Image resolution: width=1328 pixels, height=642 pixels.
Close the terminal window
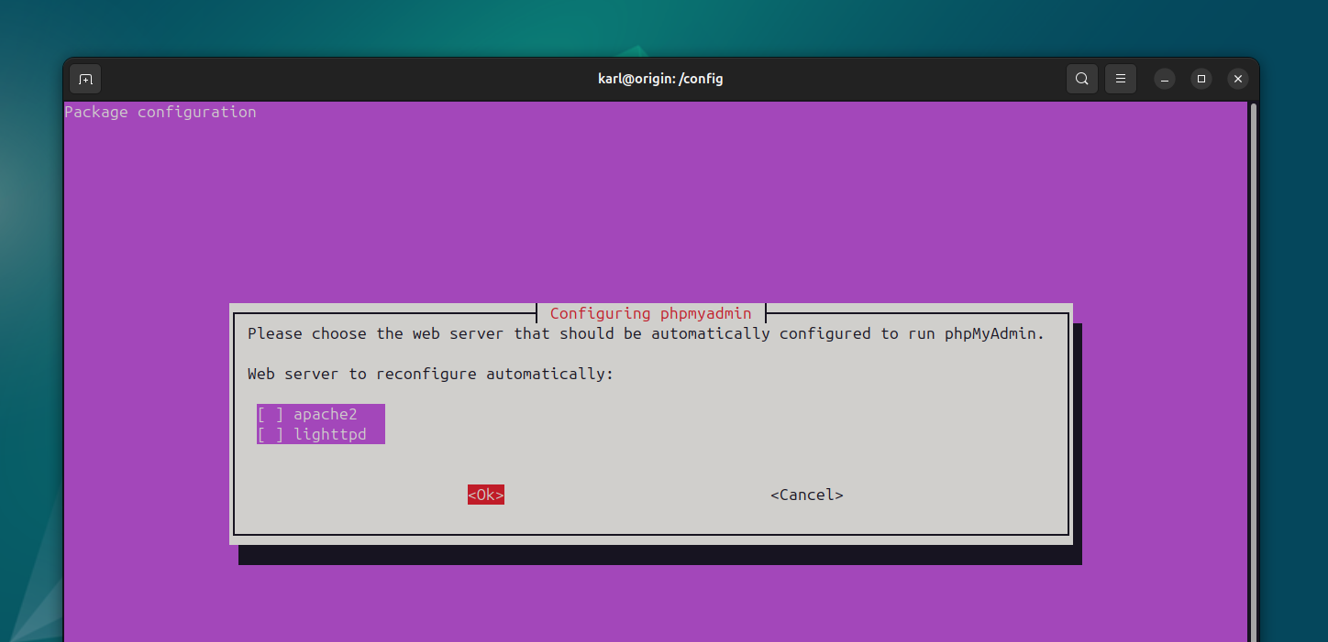coord(1238,79)
